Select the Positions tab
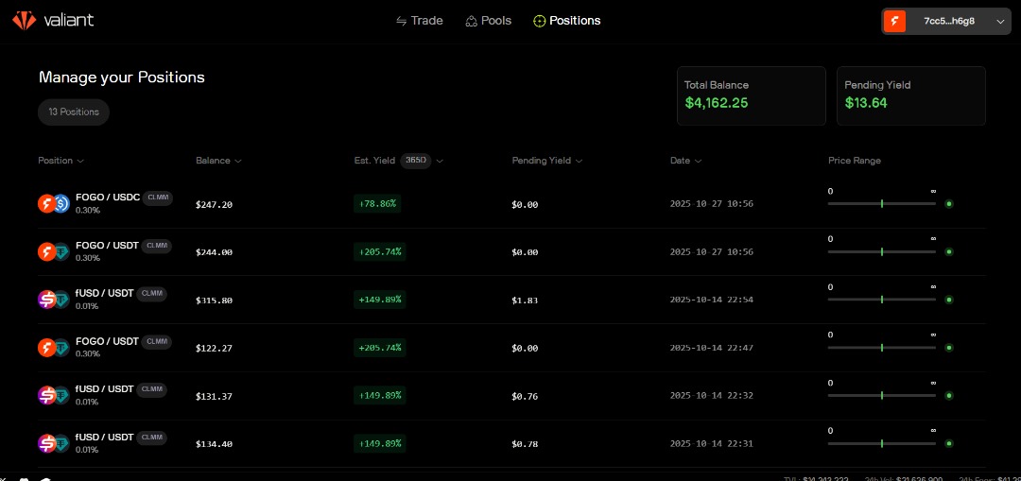Viewport: 1021px width, 481px height. tap(566, 21)
